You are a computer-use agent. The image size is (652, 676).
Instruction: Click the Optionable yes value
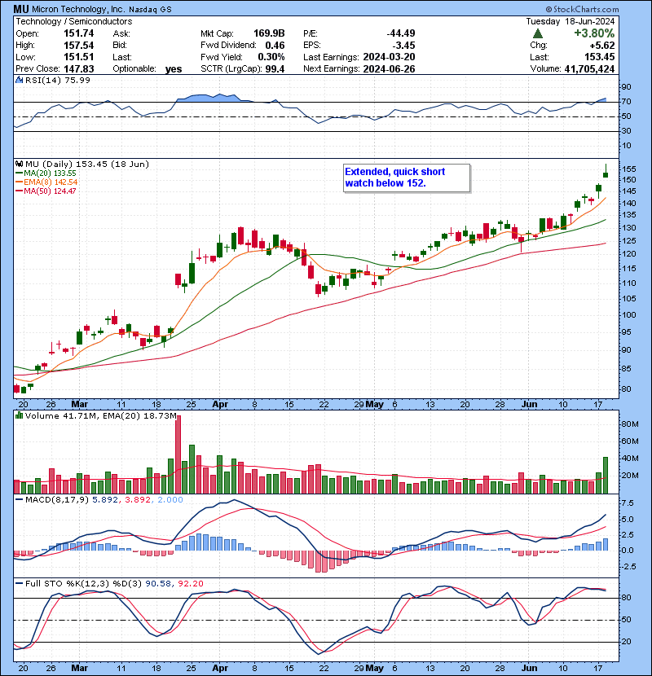tap(174, 69)
